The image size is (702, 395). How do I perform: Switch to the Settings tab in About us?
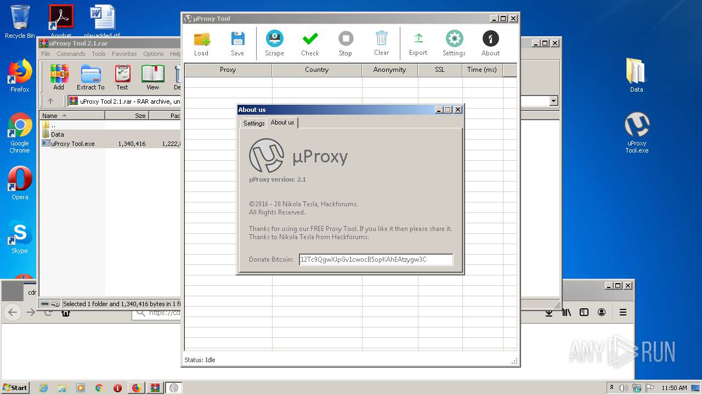pos(254,123)
